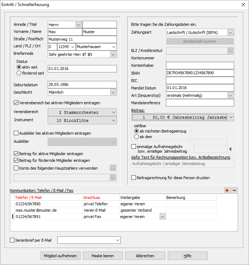249x265 pixels.
Task: Click the Abbrechen button
Action: [x=145, y=256]
